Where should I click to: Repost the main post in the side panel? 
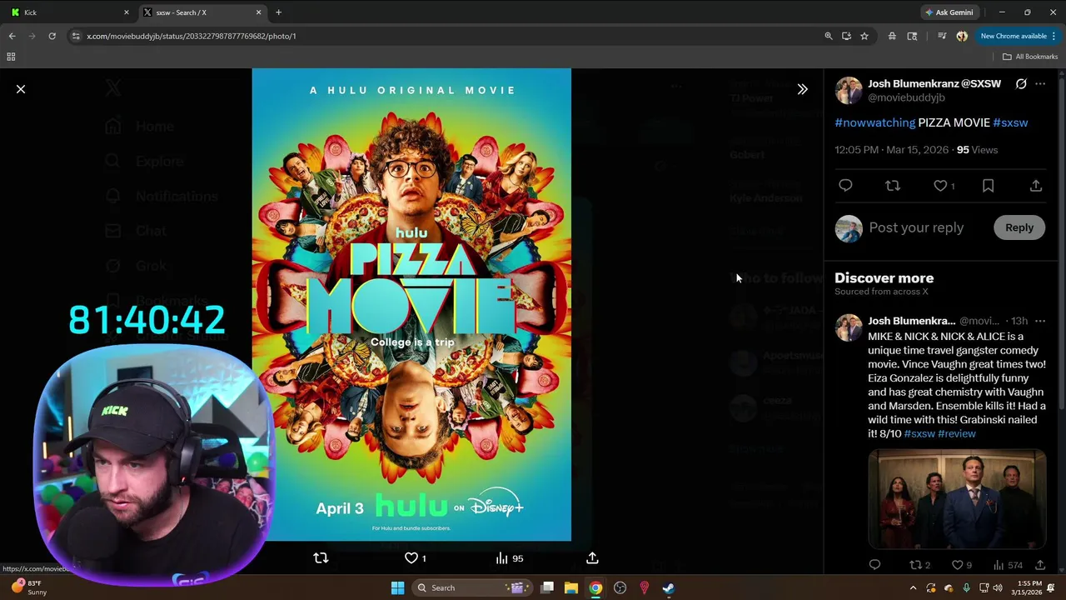[x=893, y=186]
